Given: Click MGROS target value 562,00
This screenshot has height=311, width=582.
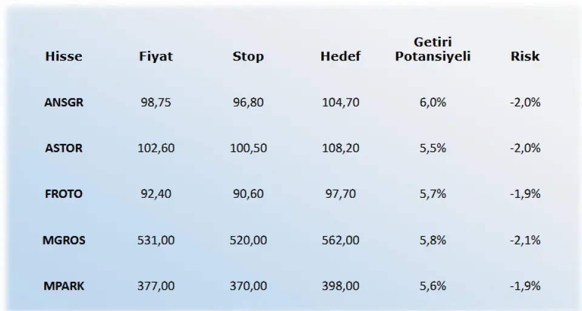Looking at the screenshot, I should [x=340, y=240].
